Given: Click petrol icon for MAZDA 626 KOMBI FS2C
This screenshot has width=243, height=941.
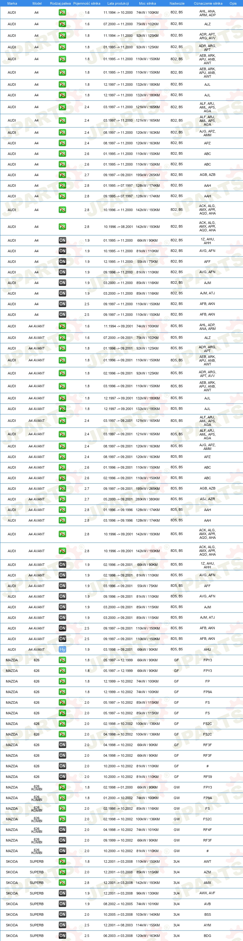Looking at the screenshot, I should [x=62, y=819].
